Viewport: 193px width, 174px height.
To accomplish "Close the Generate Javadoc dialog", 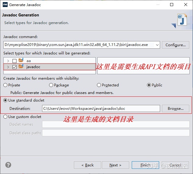I will pyautogui.click(x=186, y=5).
